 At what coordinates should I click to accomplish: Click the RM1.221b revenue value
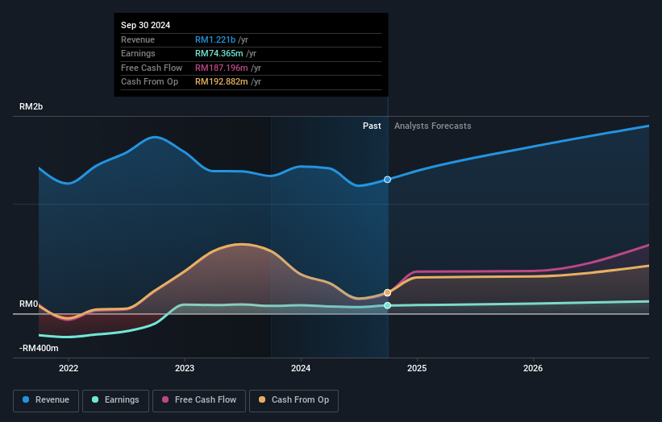(215, 39)
